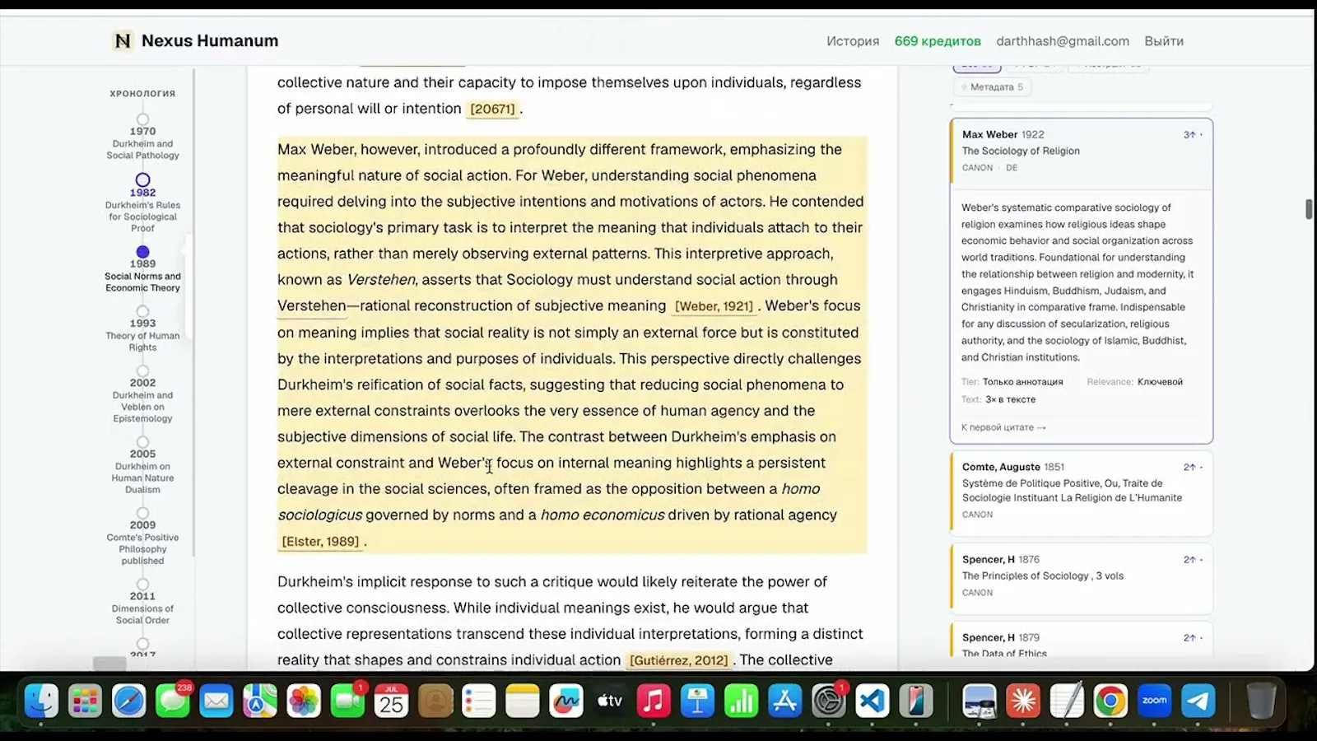
Task: Open the История page
Action: pyautogui.click(x=853, y=41)
